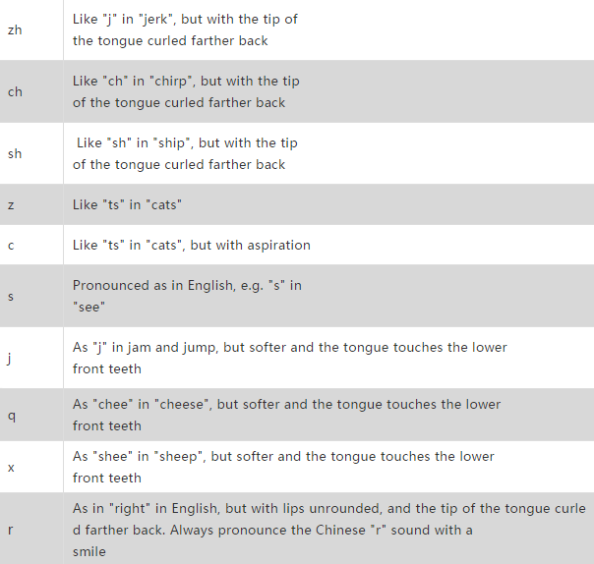Select the "ch" initial cell
This screenshot has height=564, width=594.
point(31,91)
